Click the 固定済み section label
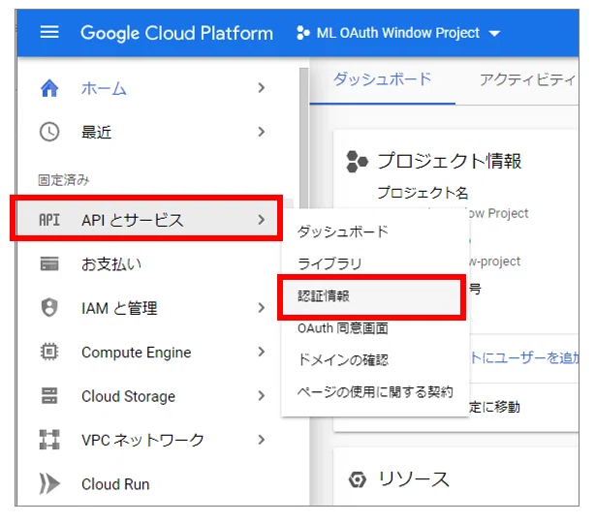This screenshot has width=595, height=523. point(64,180)
